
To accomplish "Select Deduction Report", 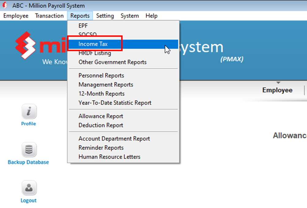I will click(x=123, y=125).
